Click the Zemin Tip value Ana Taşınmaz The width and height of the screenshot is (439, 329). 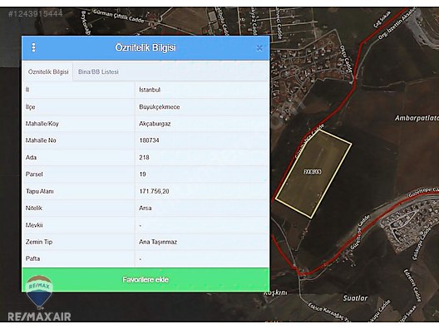pos(158,242)
